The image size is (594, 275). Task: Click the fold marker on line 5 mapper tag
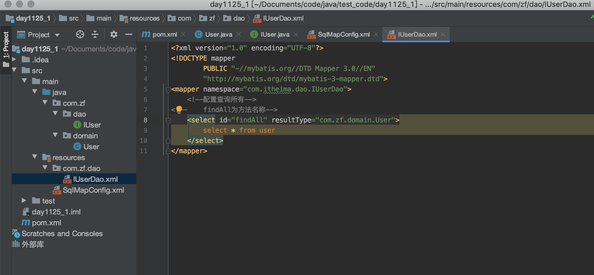(168, 90)
